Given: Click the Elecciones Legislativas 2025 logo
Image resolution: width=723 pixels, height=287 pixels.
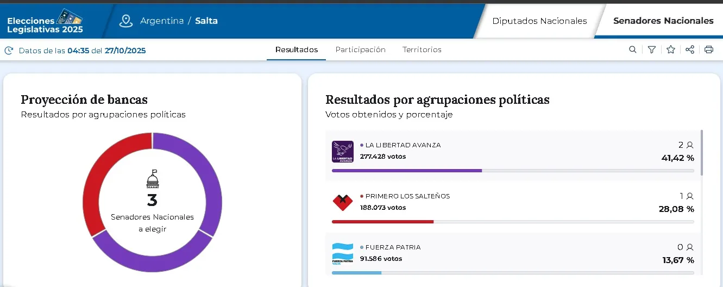Looking at the screenshot, I should point(45,22).
